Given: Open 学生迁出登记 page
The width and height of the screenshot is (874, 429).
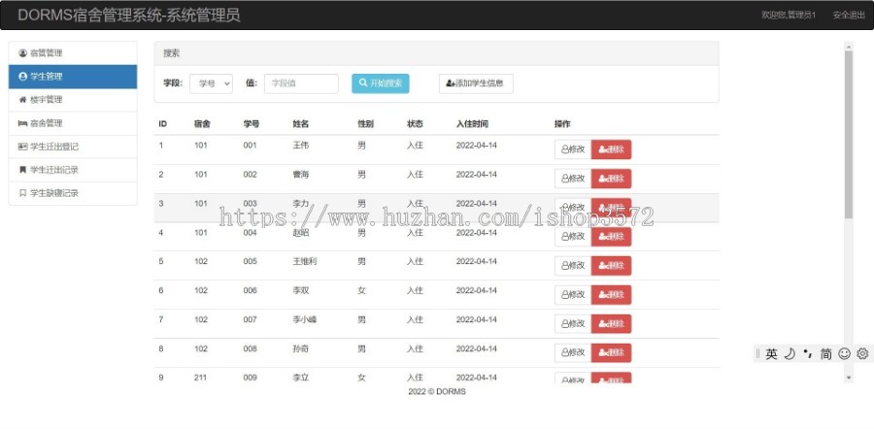Looking at the screenshot, I should [x=73, y=147].
